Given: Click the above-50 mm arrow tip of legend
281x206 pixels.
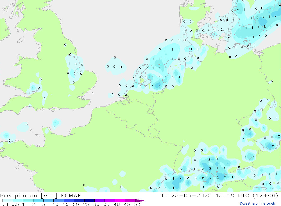Looking at the screenshot, I should (x=140, y=201).
